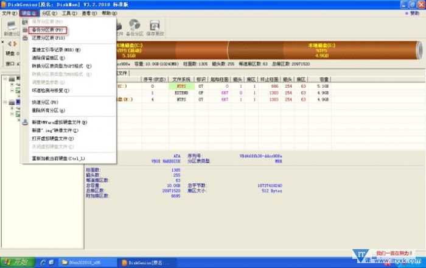This screenshot has height=268, width=426.
Task: Choose 新建VMware虚拟硬盘文件 menu entry
Action: (x=60, y=122)
